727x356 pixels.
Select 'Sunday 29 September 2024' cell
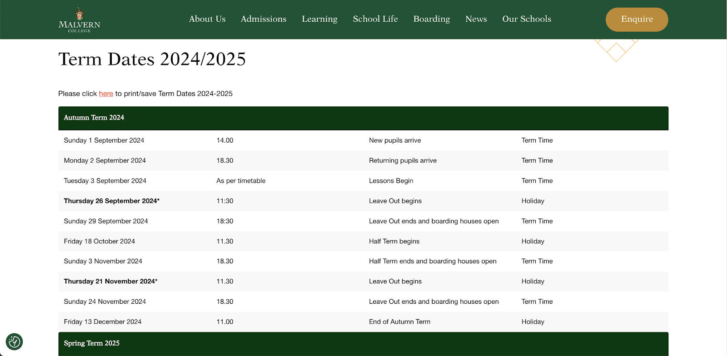tap(106, 221)
